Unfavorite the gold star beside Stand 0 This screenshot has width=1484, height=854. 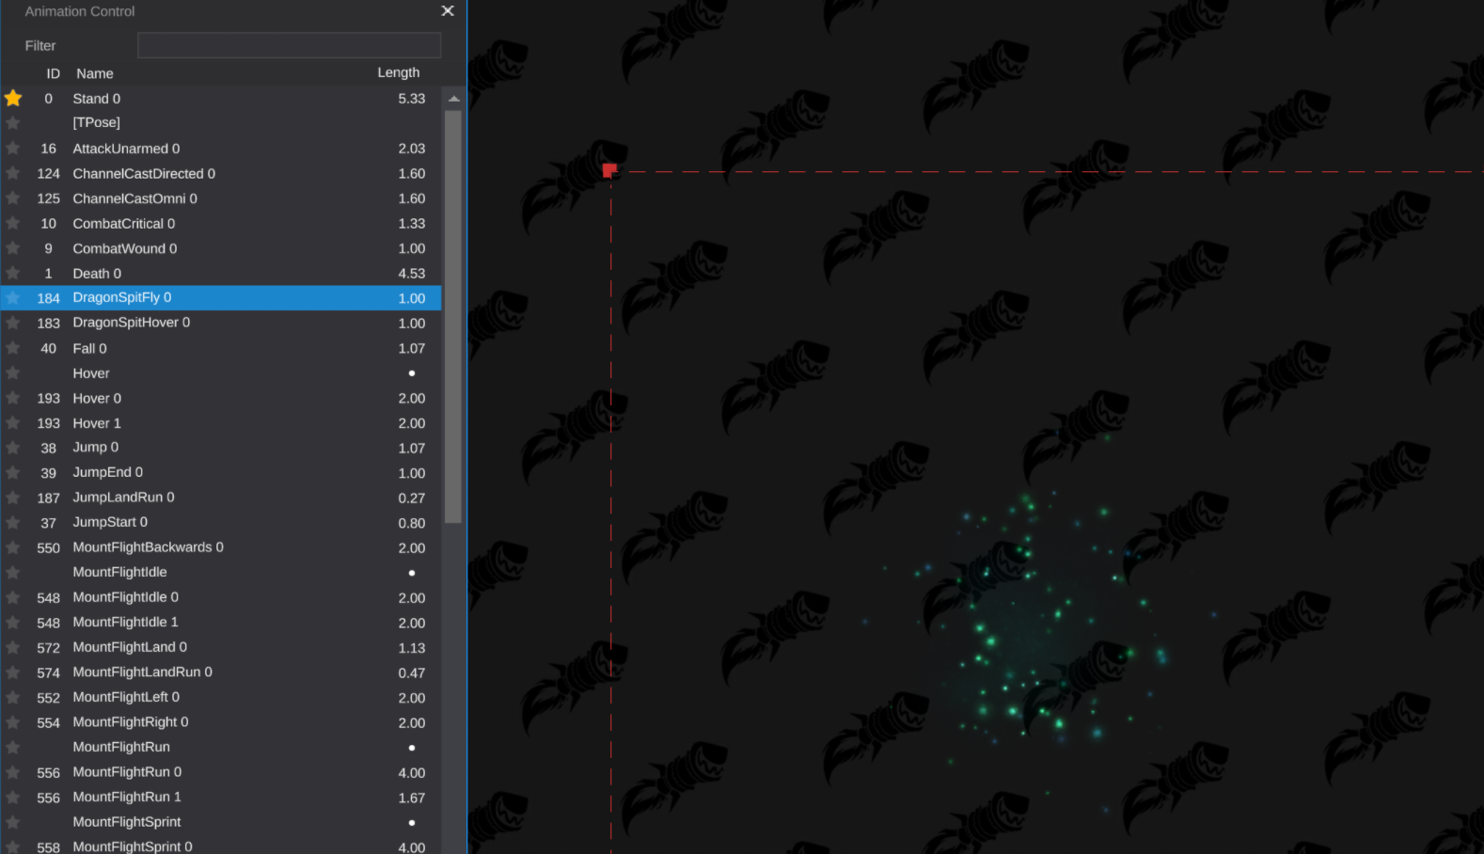click(x=13, y=98)
